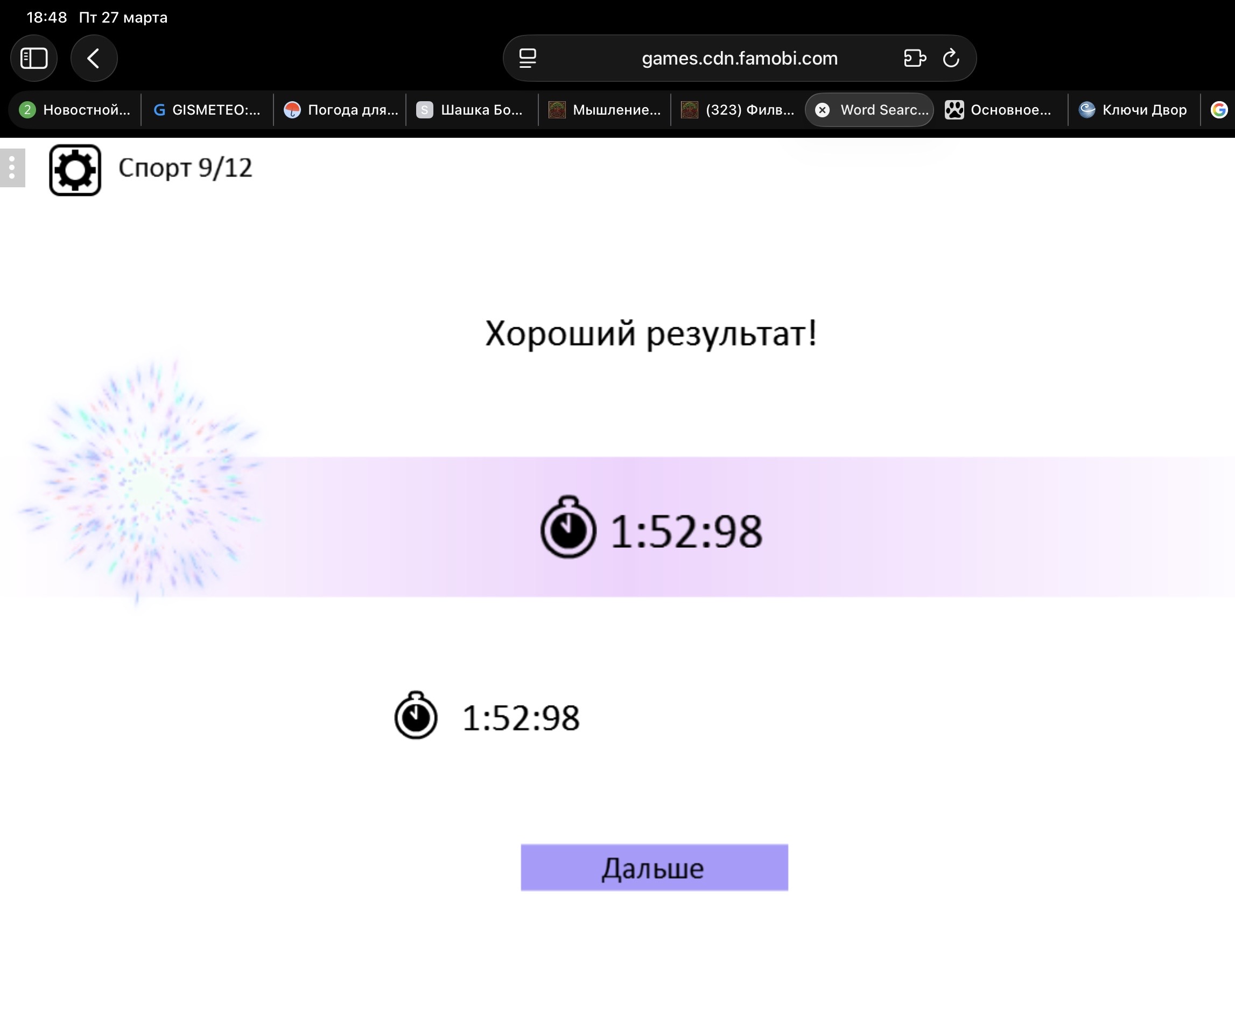1235x1036 pixels.
Task: Switch to the GISMETEO tab
Action: coord(207,110)
